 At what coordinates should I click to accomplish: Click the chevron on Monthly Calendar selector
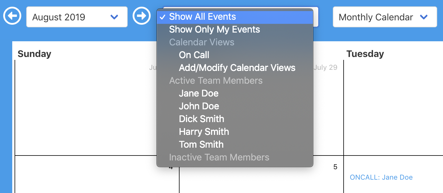423,17
